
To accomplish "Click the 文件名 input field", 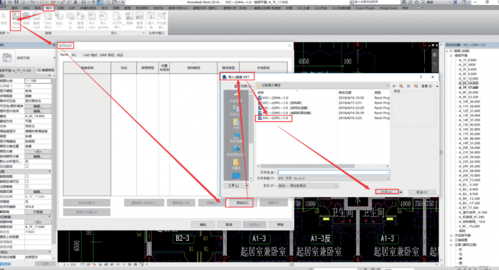I will coord(334,172).
